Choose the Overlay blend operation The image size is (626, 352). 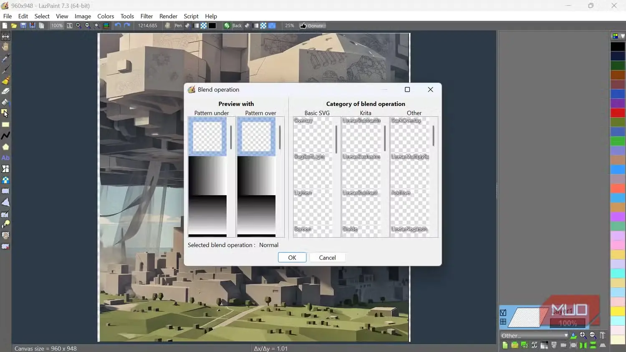[313, 134]
